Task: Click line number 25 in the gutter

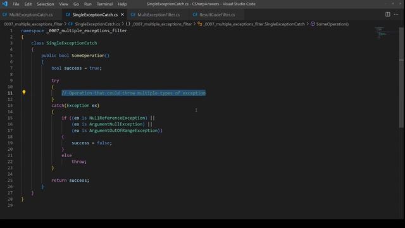Action: tap(10, 180)
